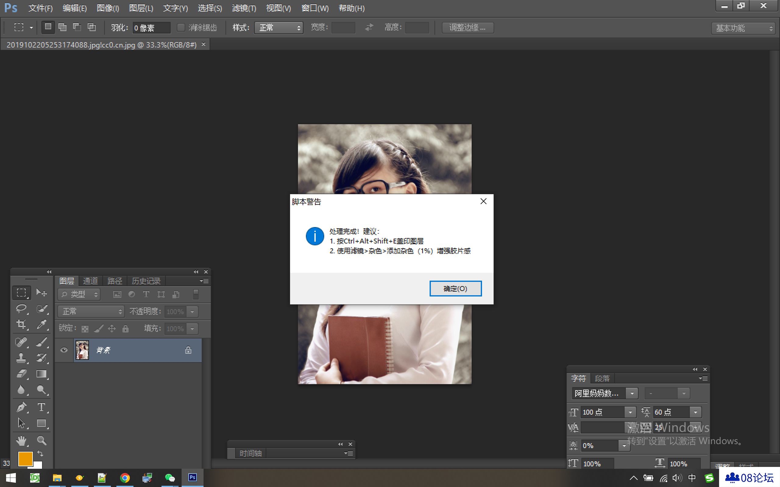This screenshot has height=487, width=780.
Task: Open the 文件(F) menu
Action: (x=41, y=8)
